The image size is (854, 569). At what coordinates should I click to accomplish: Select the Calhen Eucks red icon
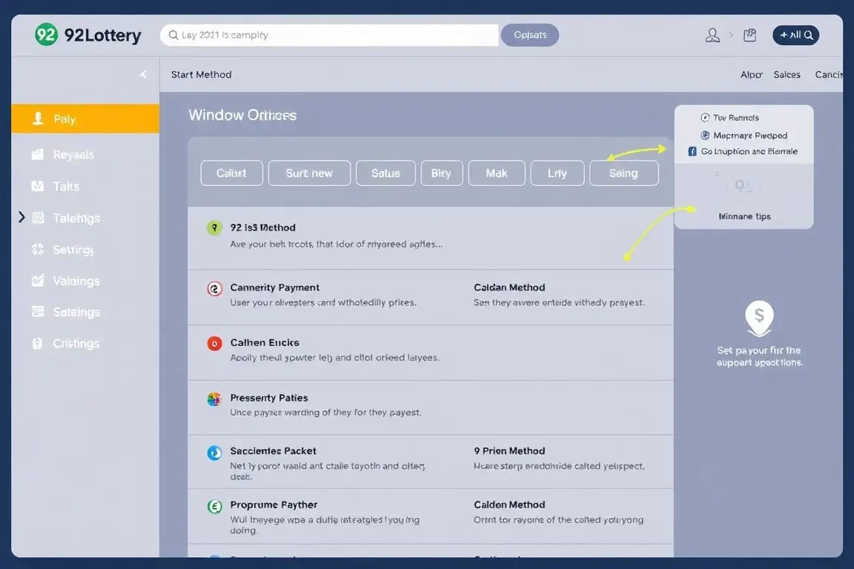[x=214, y=344]
